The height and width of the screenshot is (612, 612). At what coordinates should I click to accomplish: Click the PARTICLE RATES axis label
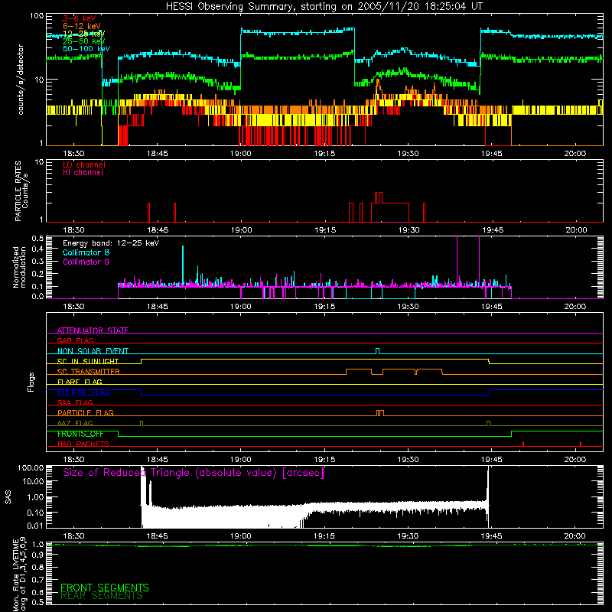(21, 190)
